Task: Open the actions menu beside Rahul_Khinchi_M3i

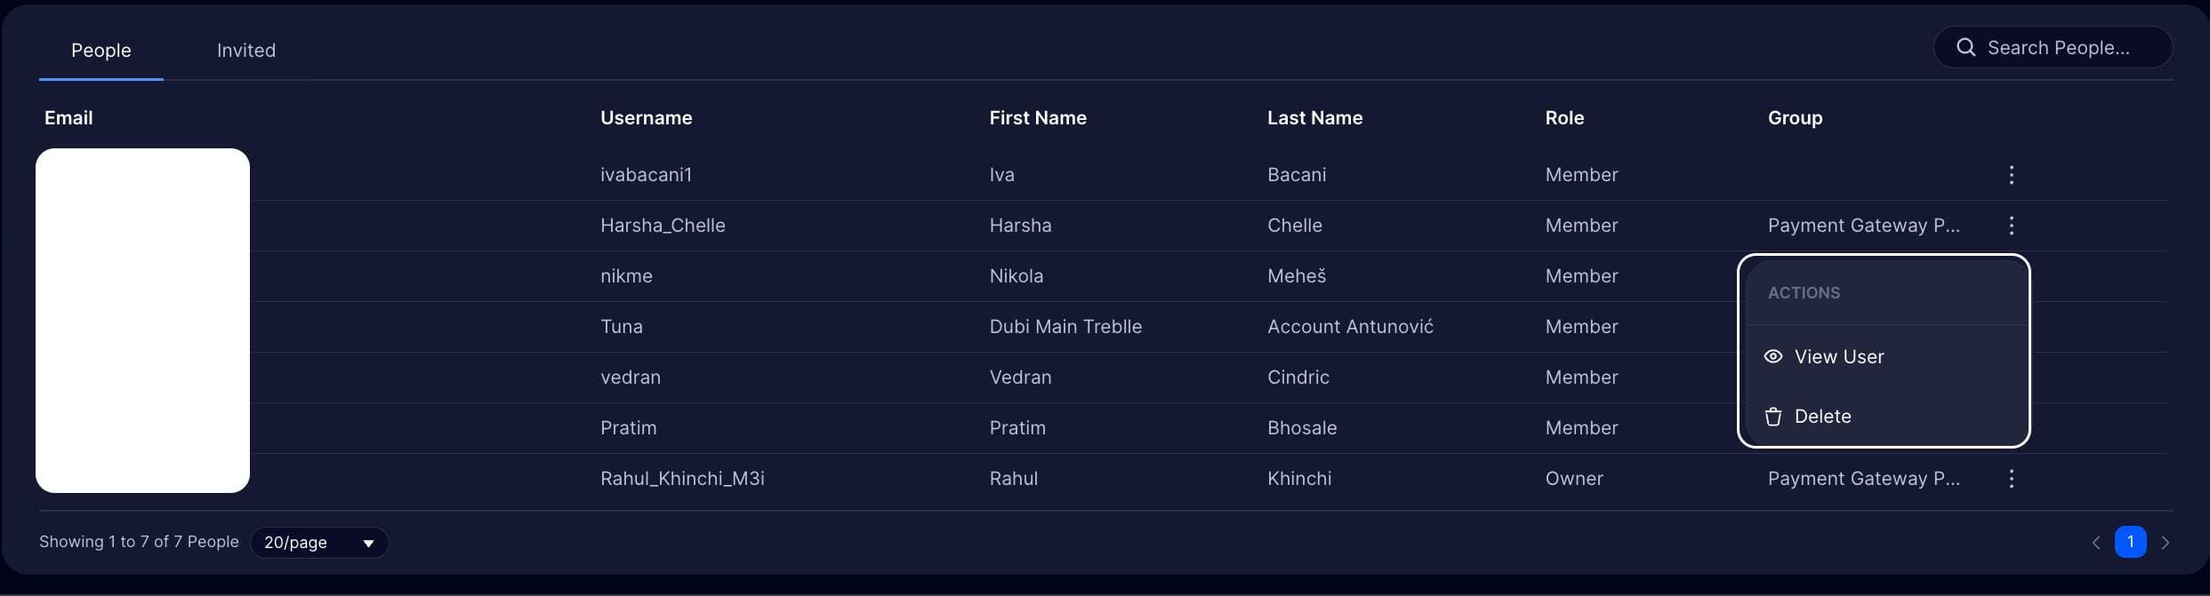Action: click(x=2011, y=479)
